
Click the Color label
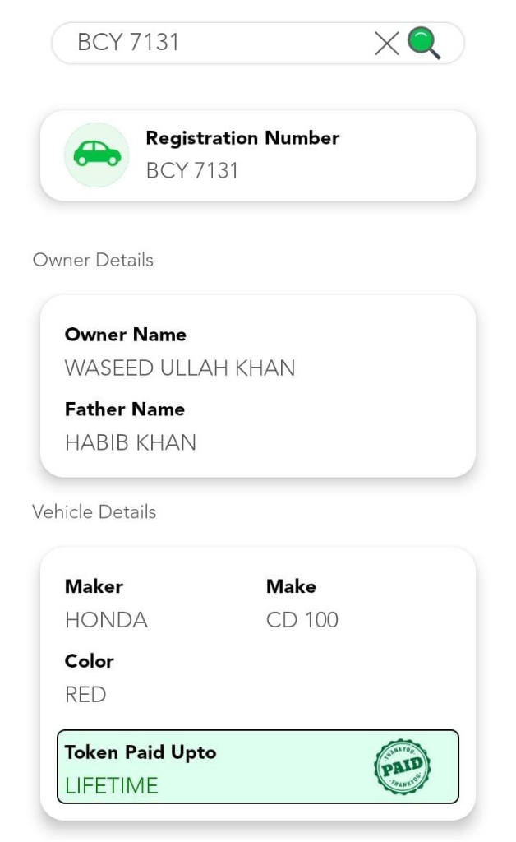[90, 661]
